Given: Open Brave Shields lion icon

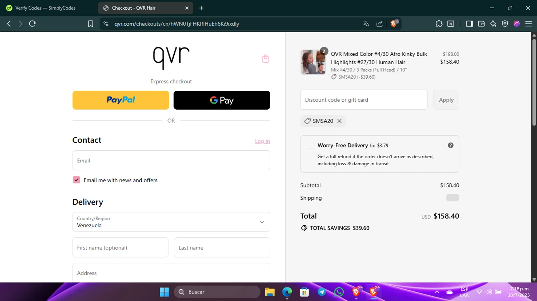Looking at the screenshot, I should pyautogui.click(x=394, y=24).
